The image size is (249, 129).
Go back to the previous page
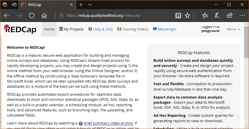coord(7,16)
